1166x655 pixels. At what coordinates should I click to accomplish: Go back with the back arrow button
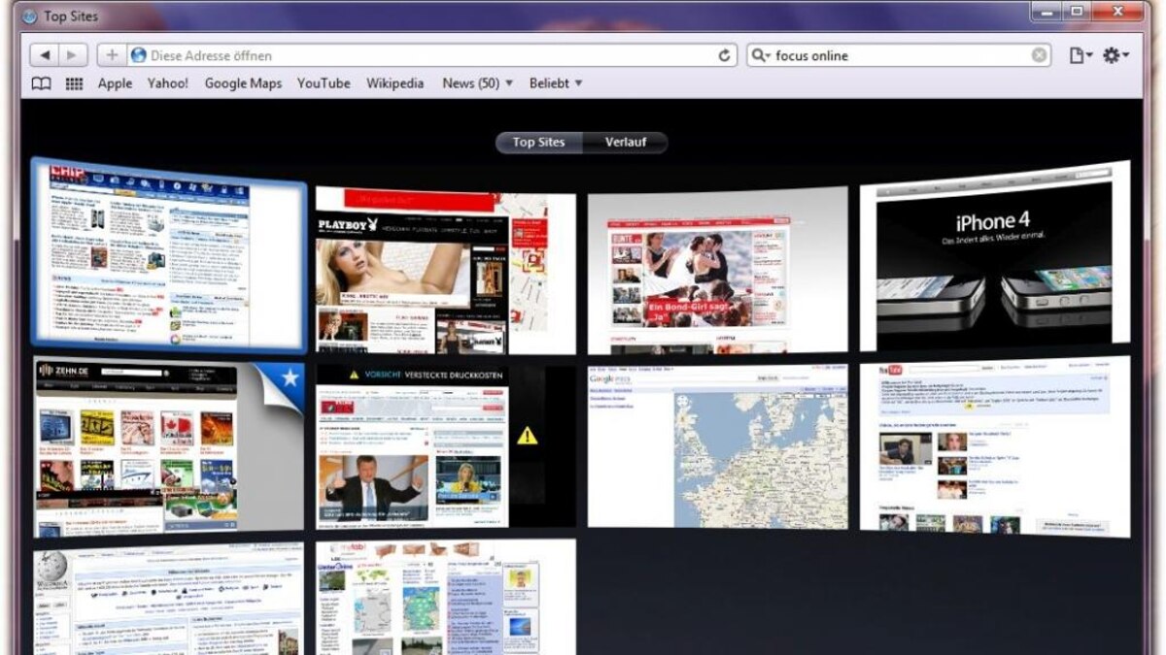point(47,55)
